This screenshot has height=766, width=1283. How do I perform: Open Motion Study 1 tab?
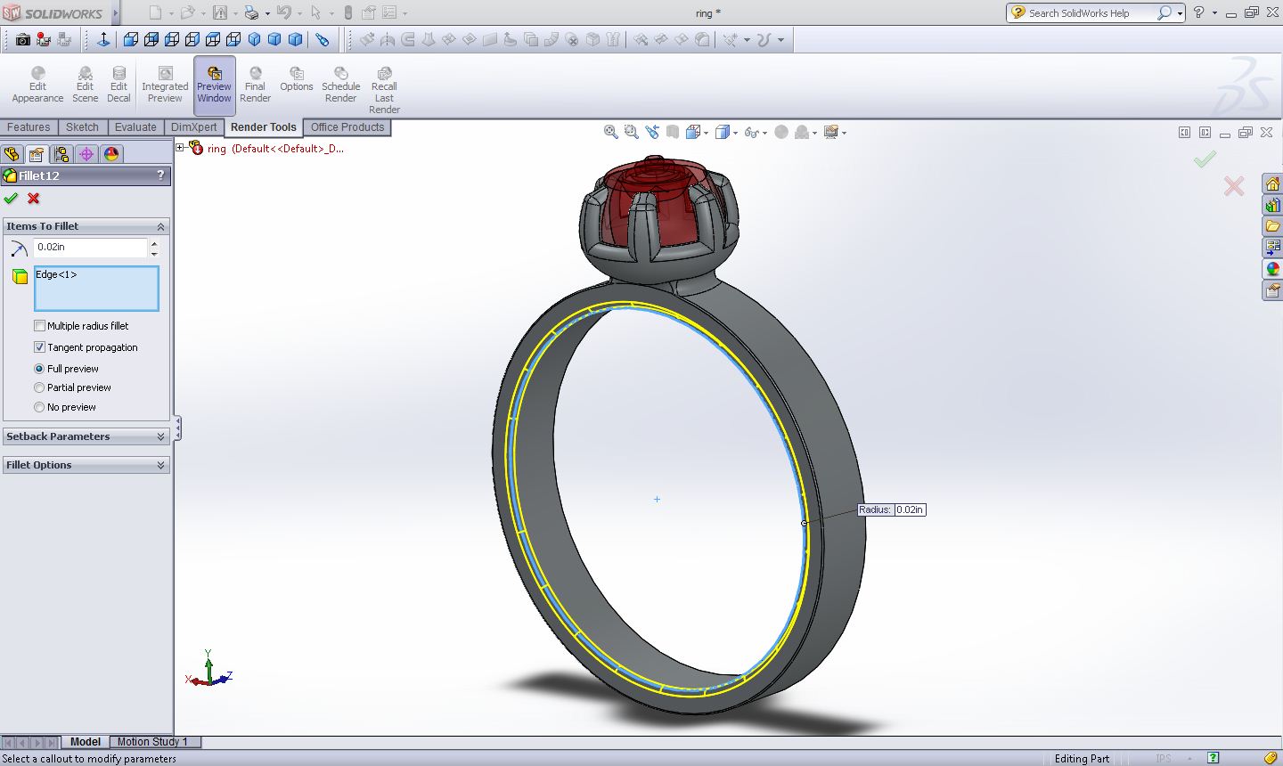(x=153, y=742)
